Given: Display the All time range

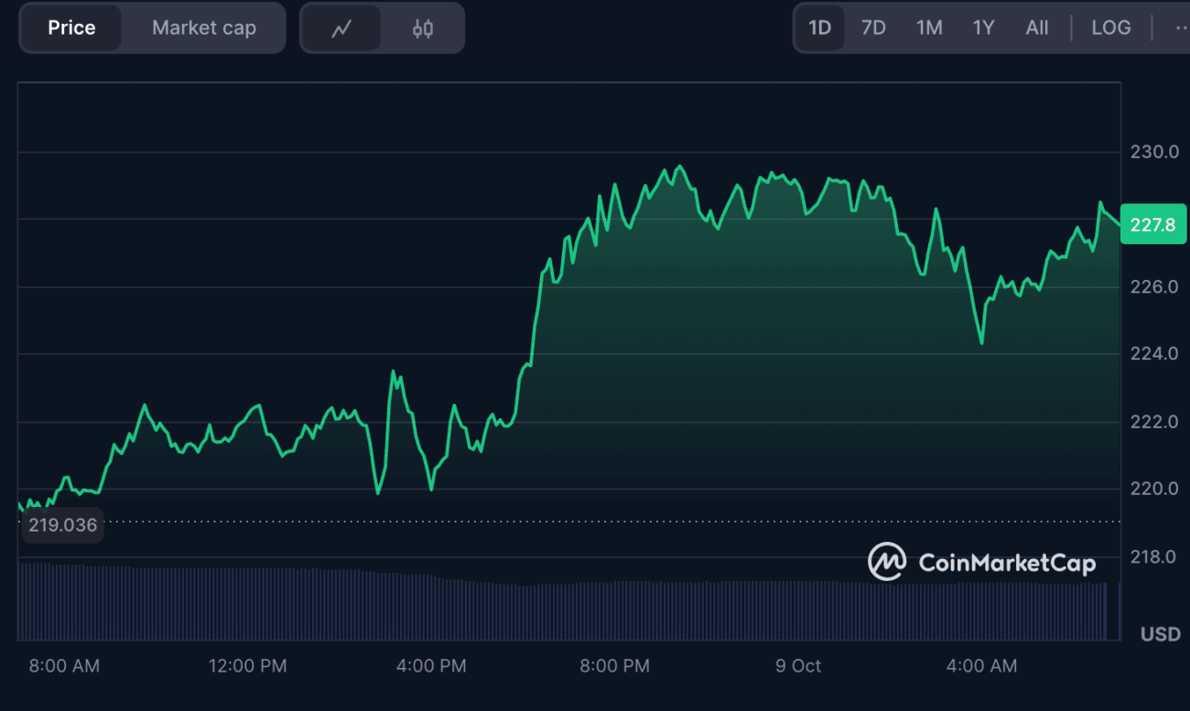Looking at the screenshot, I should [x=1036, y=27].
